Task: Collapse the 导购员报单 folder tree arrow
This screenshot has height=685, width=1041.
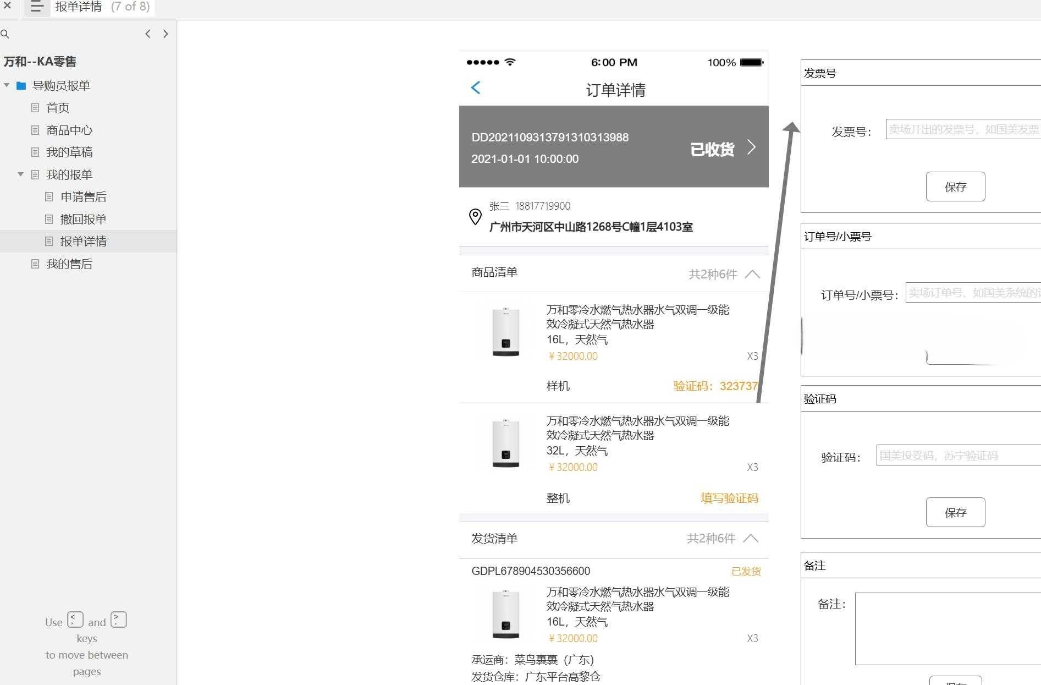Action: point(7,85)
